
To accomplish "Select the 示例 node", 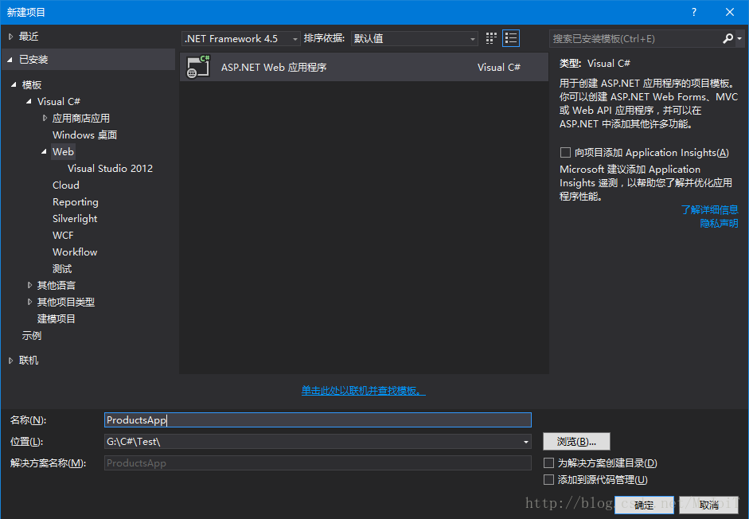I will (32, 335).
